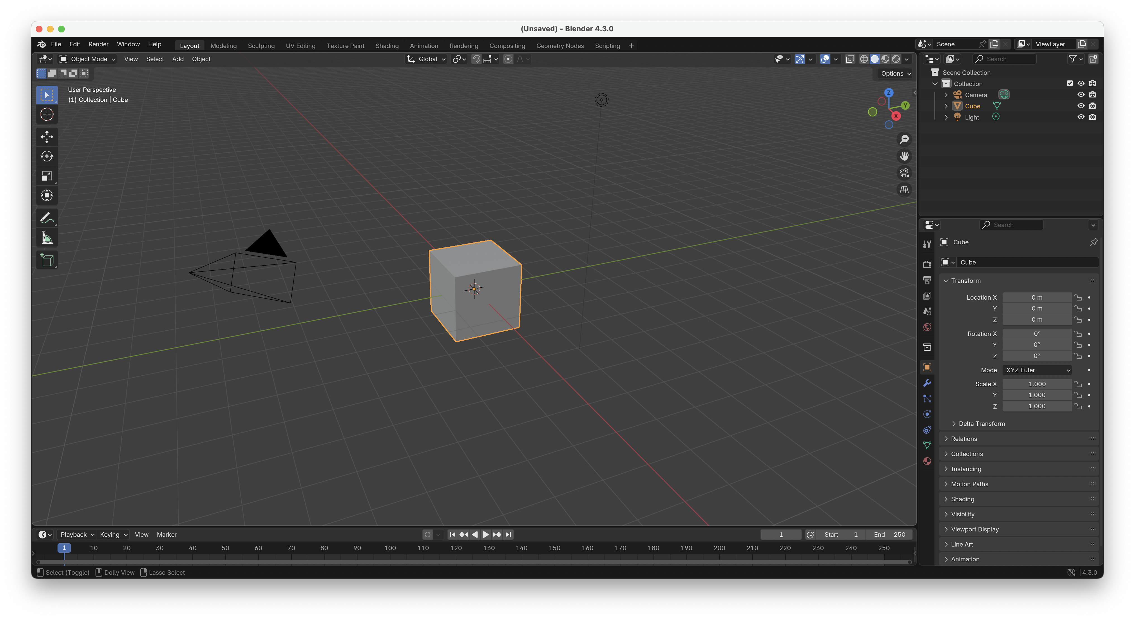Viewport: 1135px width, 620px height.
Task: Toggle the camera view icon
Action: coord(904,173)
